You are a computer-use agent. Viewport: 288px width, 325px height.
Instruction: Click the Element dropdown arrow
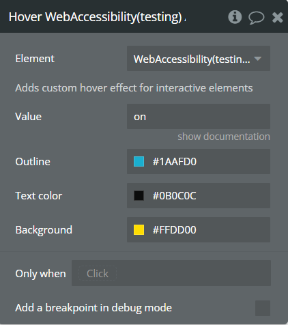(x=258, y=59)
